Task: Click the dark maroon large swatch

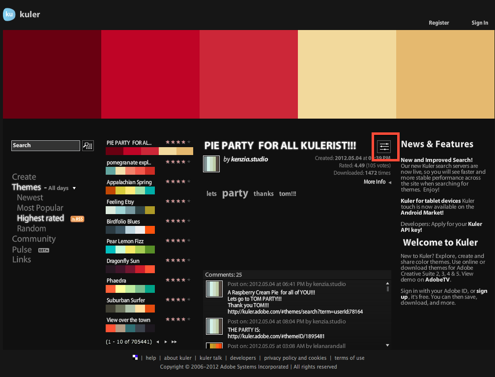Action: pos(52,74)
